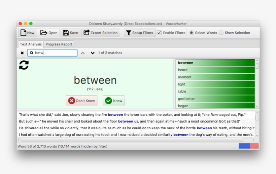Click the magnifier icon in the search field

(x=32, y=53)
